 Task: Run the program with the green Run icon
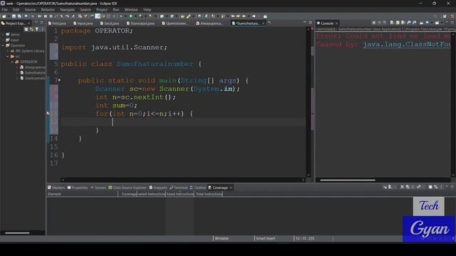coord(131,16)
